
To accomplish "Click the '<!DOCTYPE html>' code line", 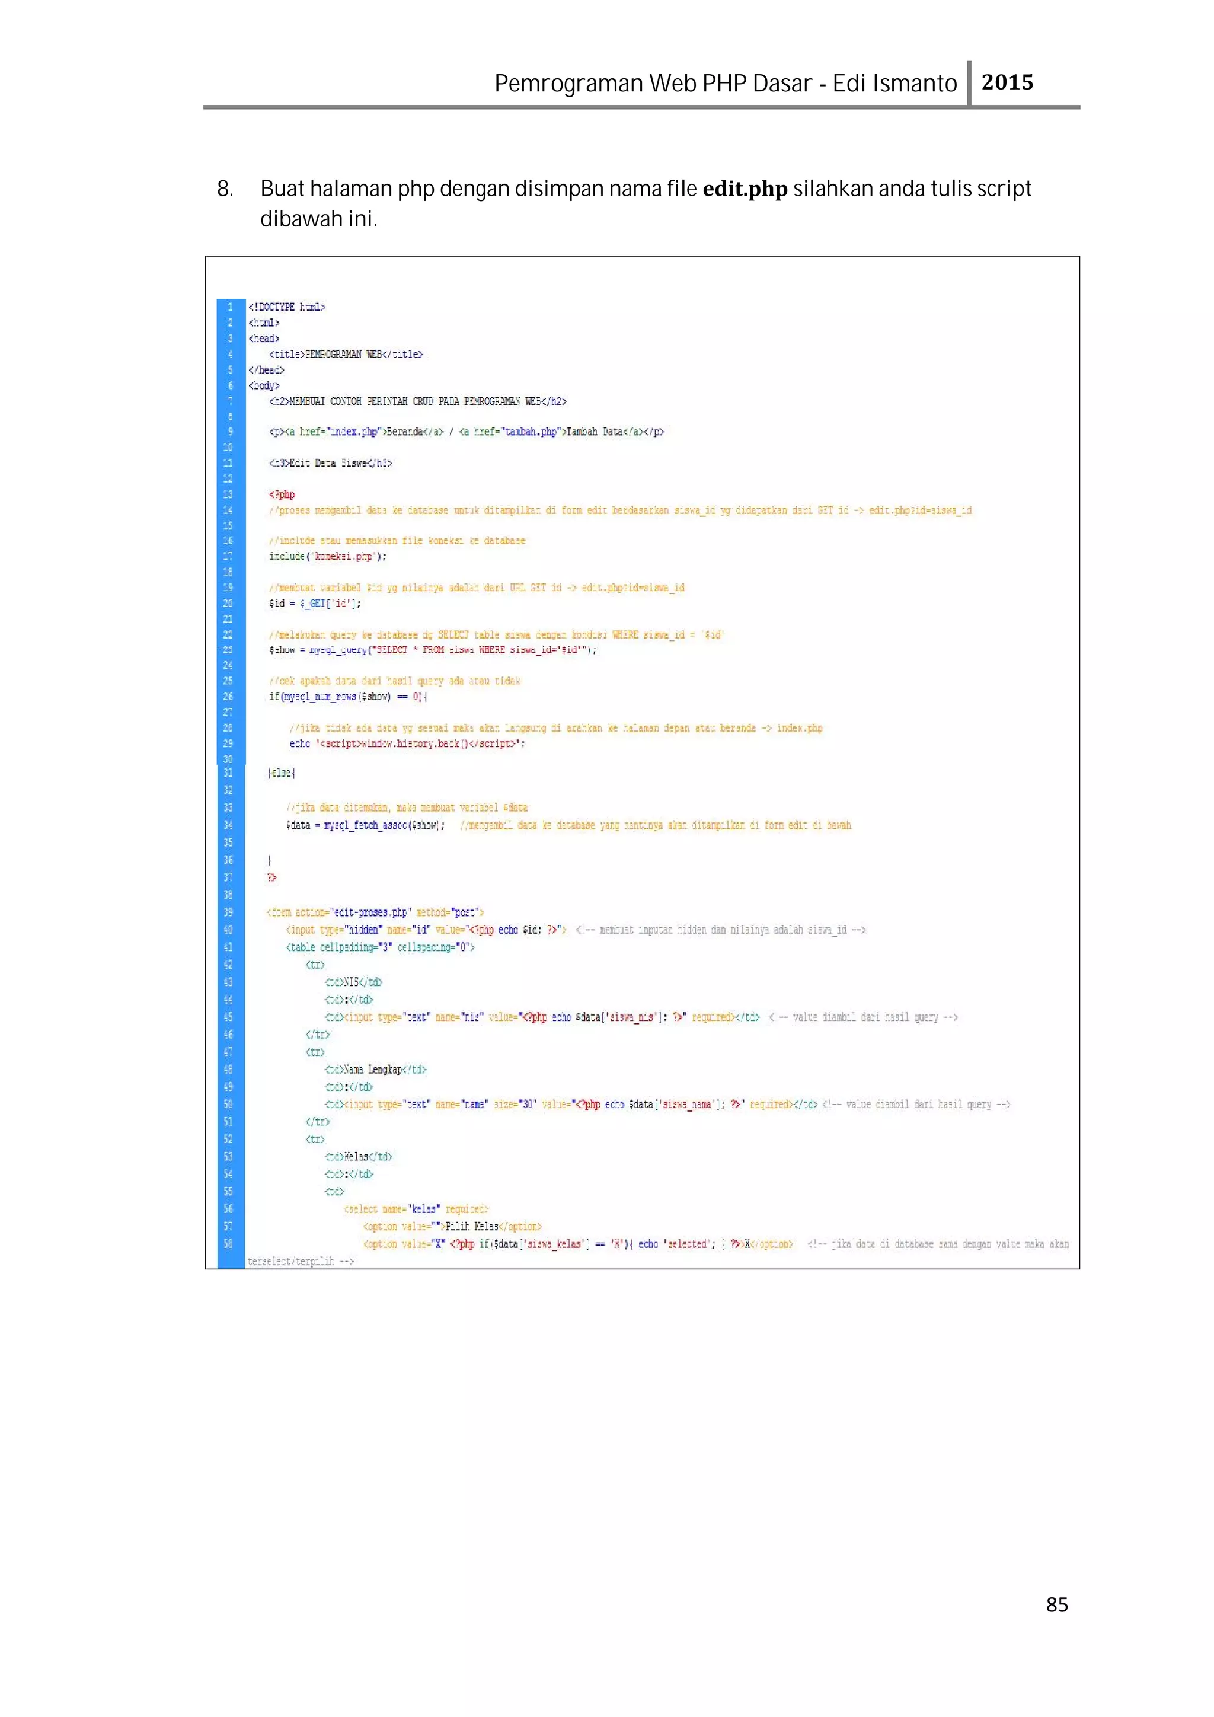I will (x=286, y=307).
